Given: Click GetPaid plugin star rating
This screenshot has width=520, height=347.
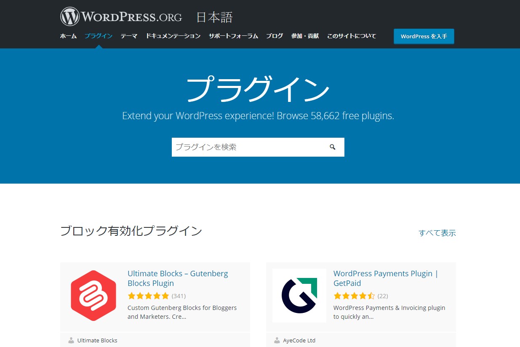Looking at the screenshot, I should (x=354, y=296).
